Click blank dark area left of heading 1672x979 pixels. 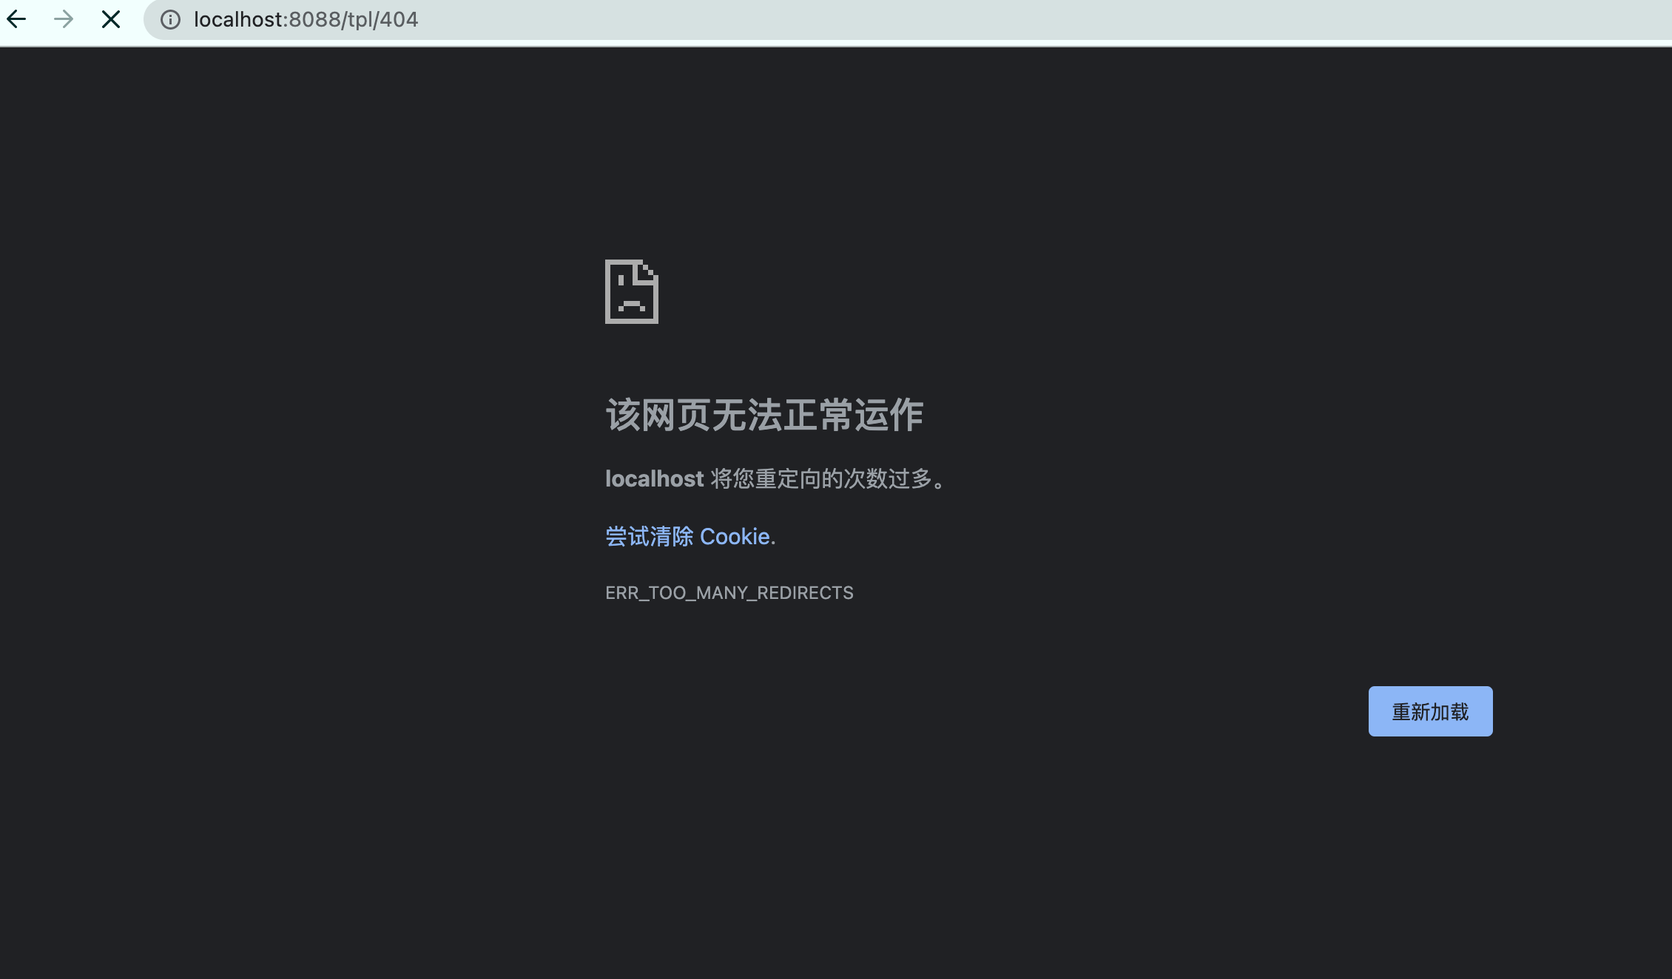tap(296, 415)
